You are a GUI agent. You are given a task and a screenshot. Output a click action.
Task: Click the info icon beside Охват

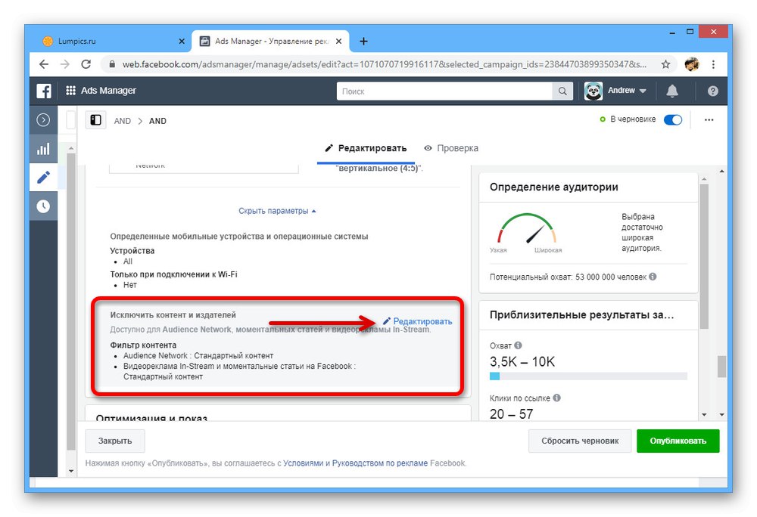(518, 345)
